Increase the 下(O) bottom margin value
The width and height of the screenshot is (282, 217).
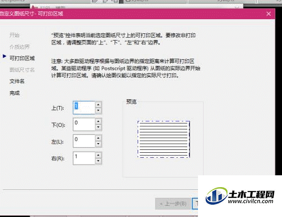pyautogui.click(x=98, y=121)
